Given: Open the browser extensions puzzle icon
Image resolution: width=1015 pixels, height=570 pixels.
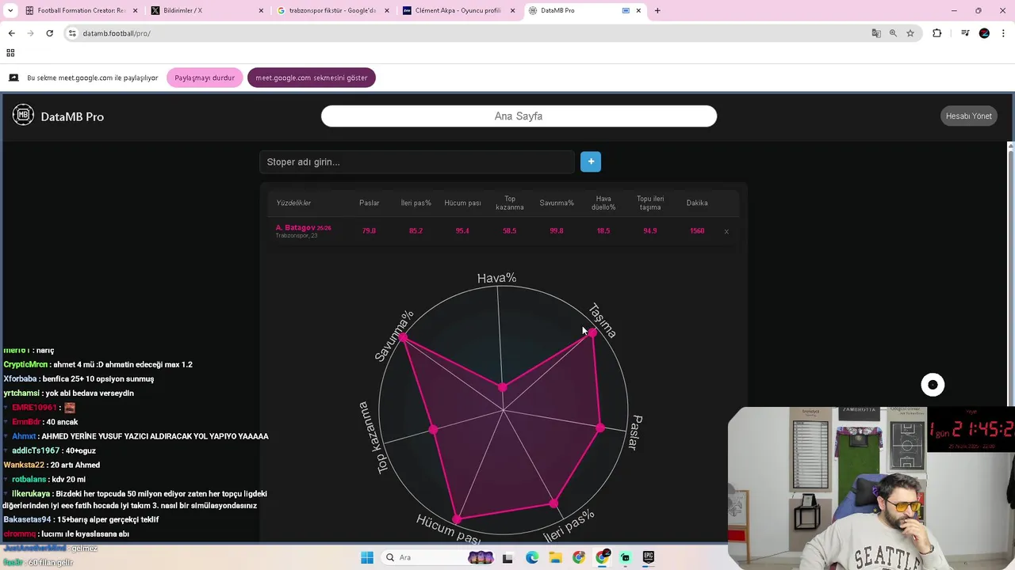Looking at the screenshot, I should point(937,33).
